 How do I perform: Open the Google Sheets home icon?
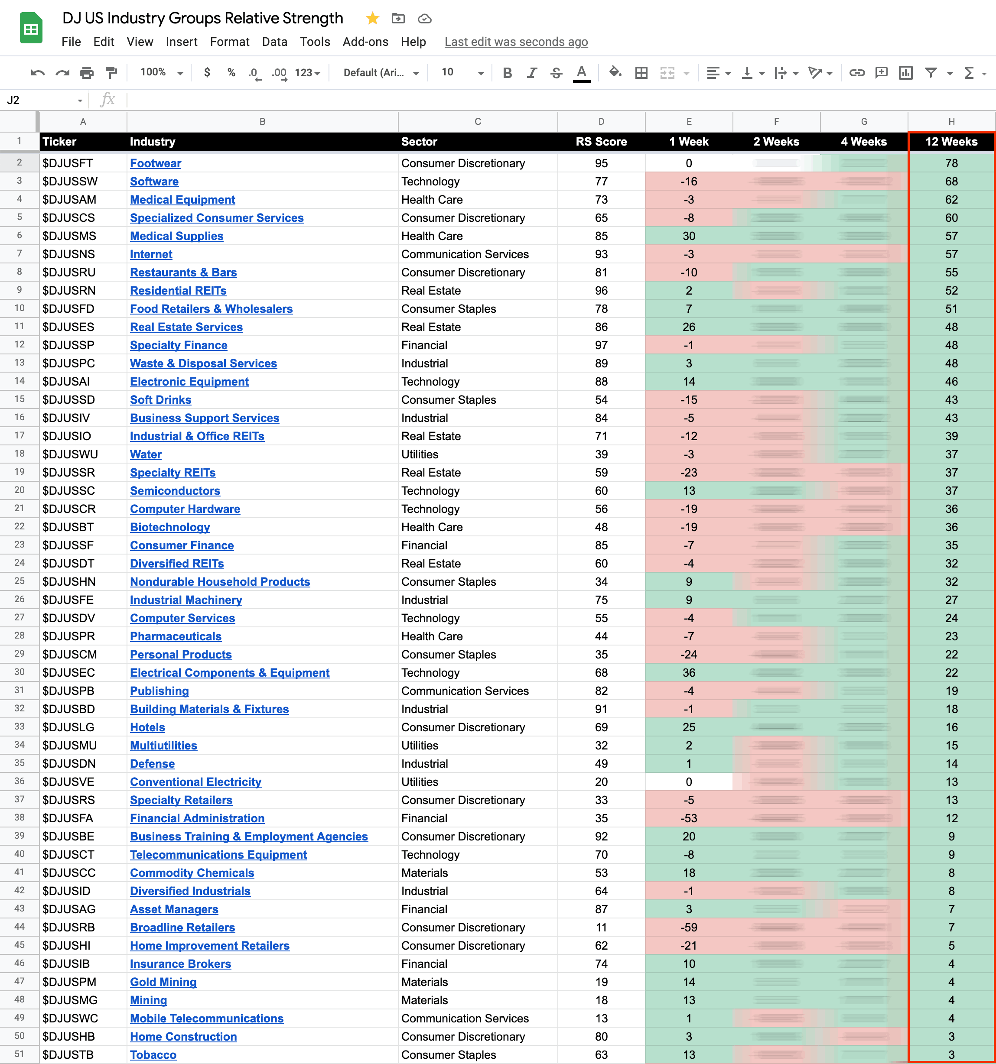click(31, 28)
